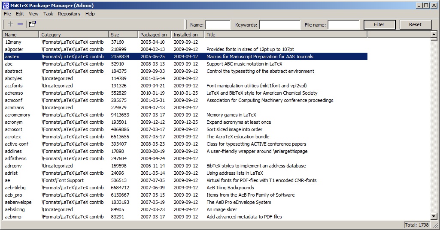Click the Filter button
440x230 pixels.
point(379,25)
